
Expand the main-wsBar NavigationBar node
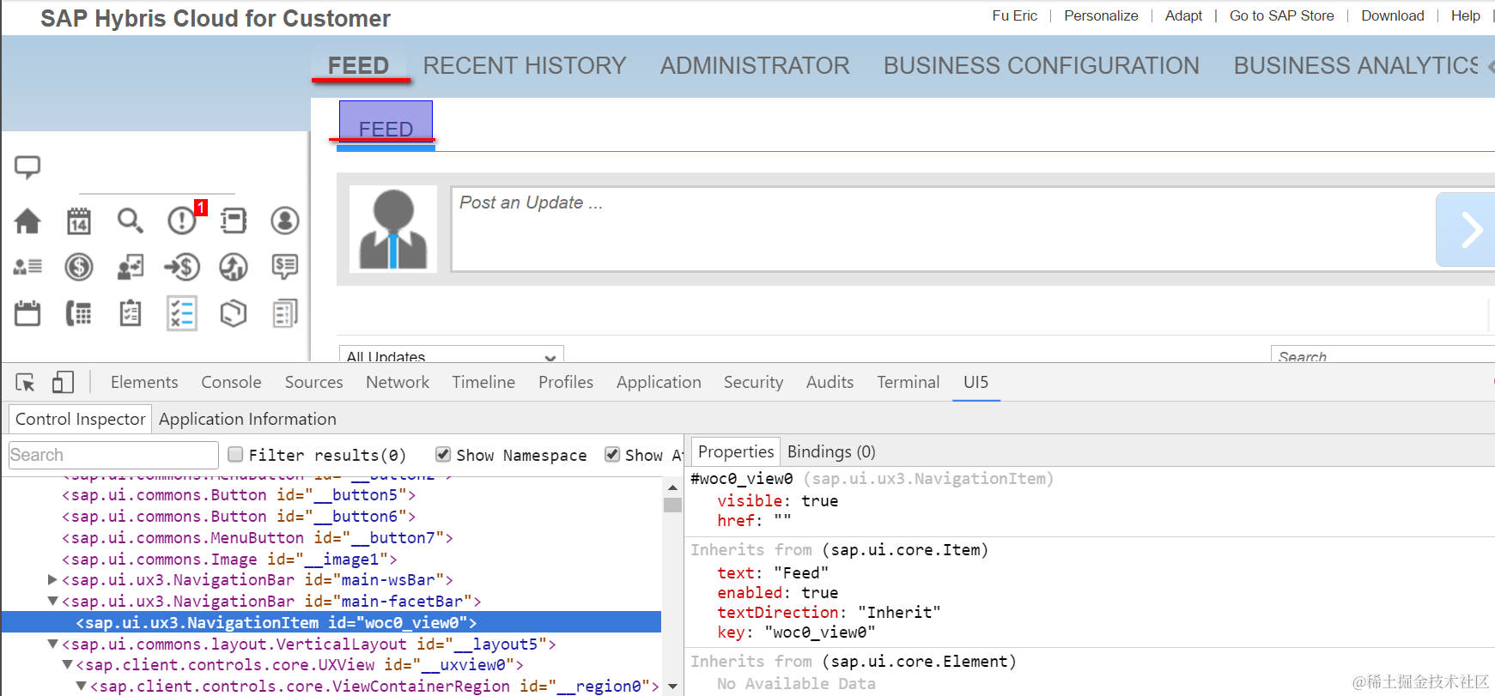pyautogui.click(x=52, y=580)
